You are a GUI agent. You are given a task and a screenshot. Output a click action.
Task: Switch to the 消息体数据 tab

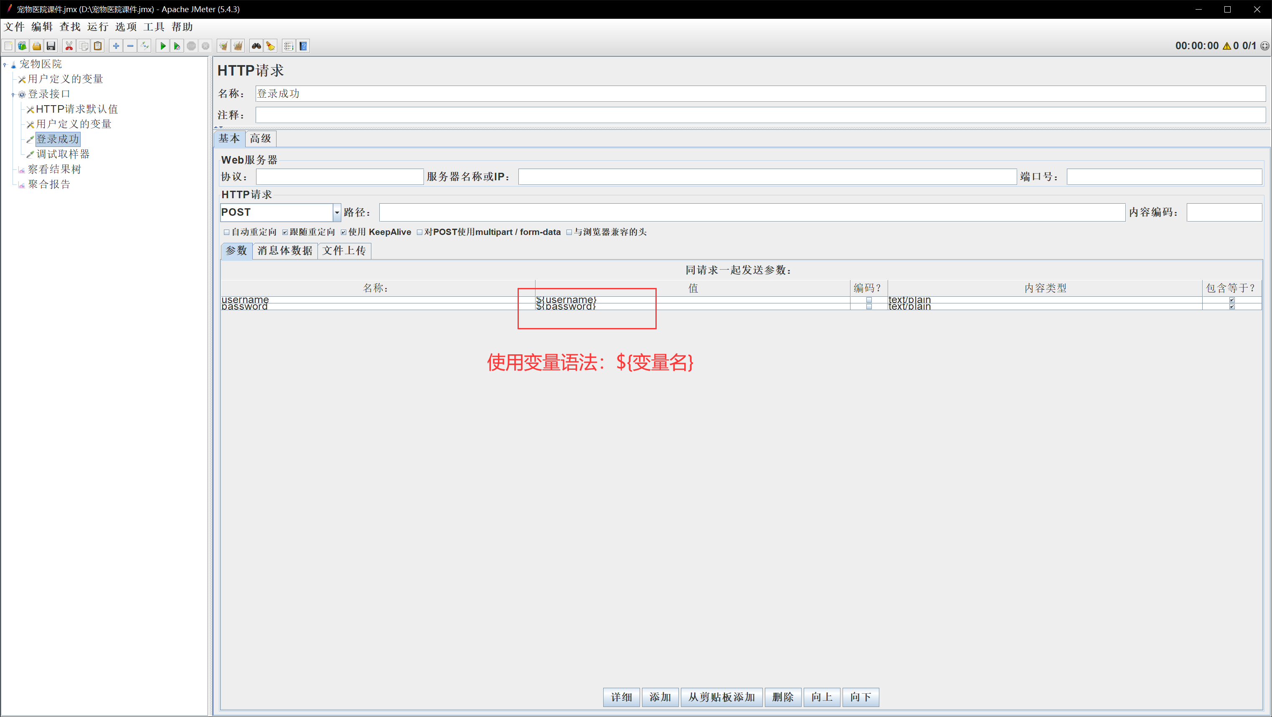tap(284, 251)
